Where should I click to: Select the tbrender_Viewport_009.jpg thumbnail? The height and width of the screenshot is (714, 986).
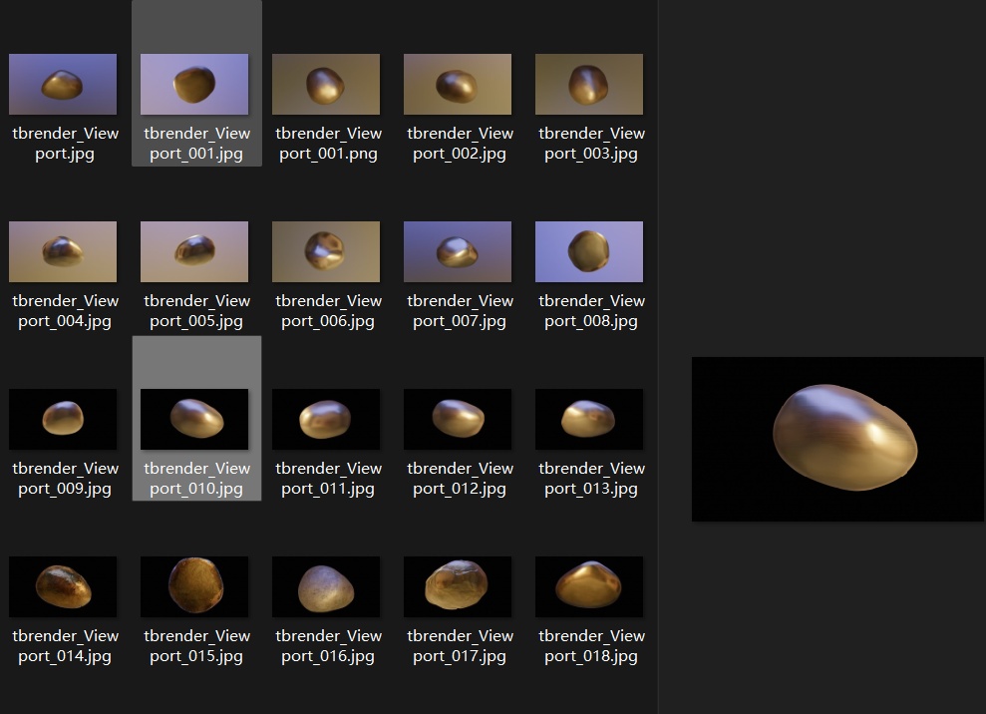point(63,419)
